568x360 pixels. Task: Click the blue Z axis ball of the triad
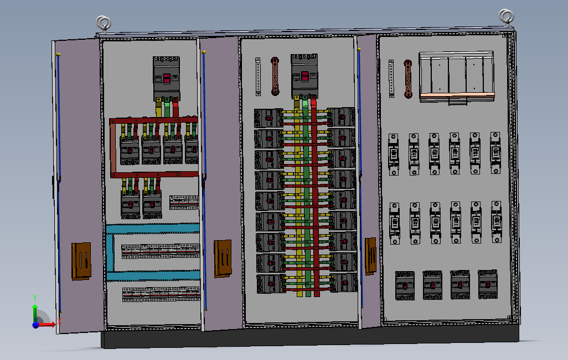[35, 325]
